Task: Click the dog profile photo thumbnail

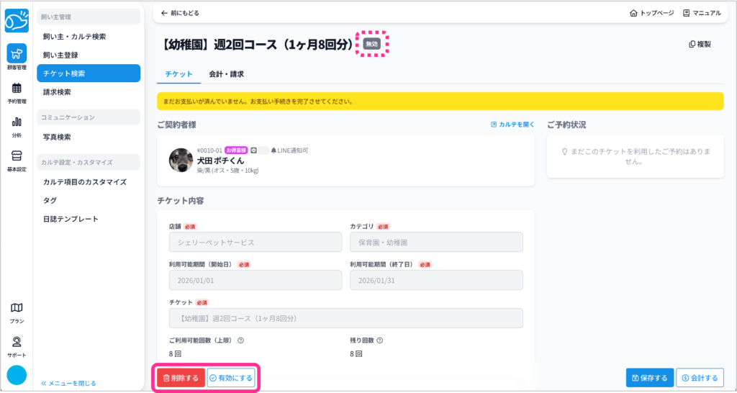Action: pyautogui.click(x=181, y=160)
